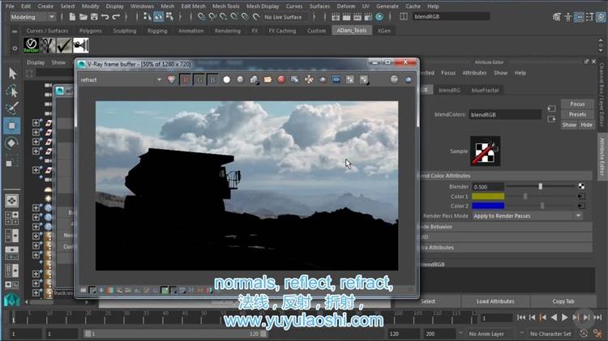
Task: Toggle the blue channel in frame buffer
Action: [212, 79]
